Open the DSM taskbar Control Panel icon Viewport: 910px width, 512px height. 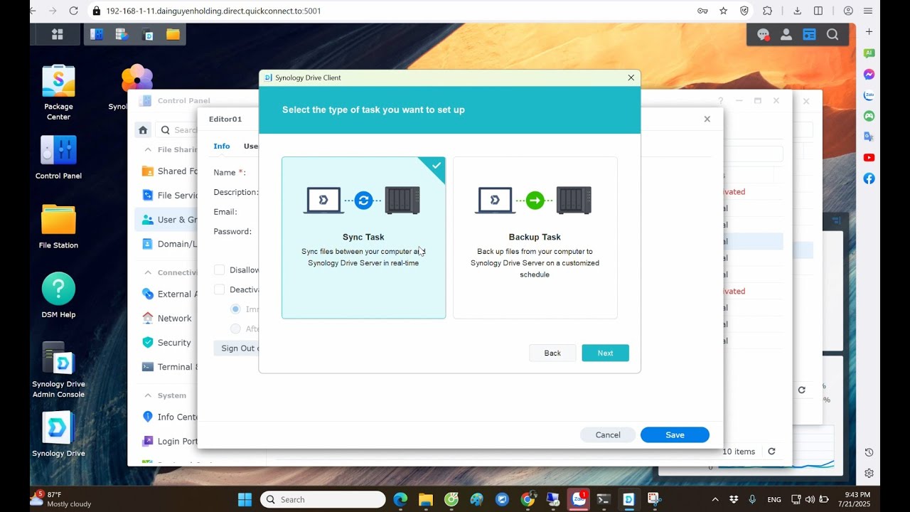click(97, 34)
